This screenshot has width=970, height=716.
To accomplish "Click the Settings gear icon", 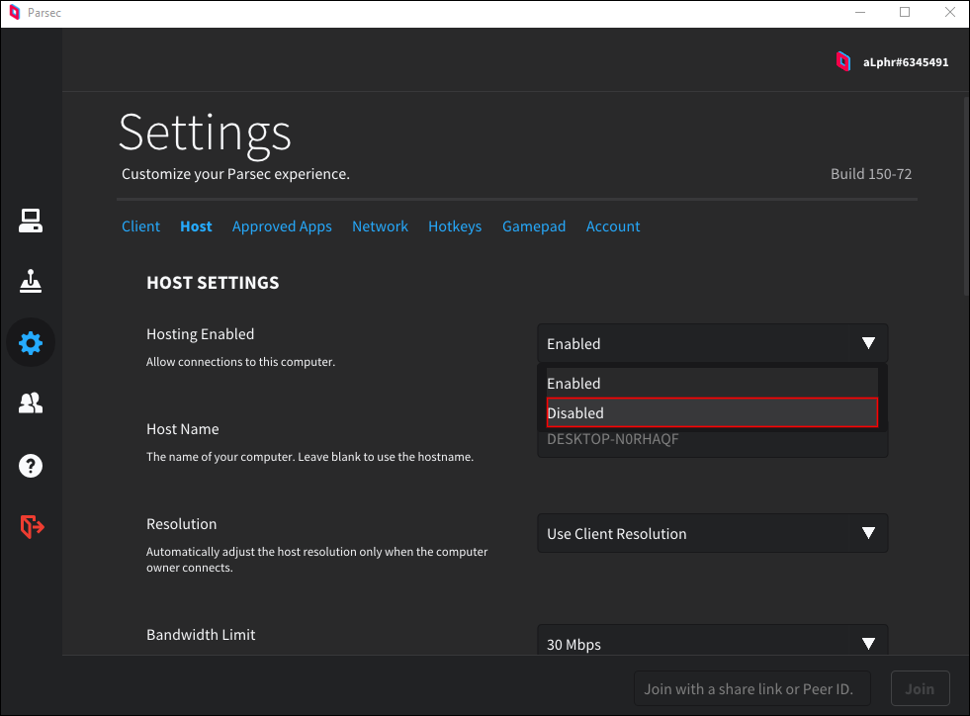I will click(31, 343).
